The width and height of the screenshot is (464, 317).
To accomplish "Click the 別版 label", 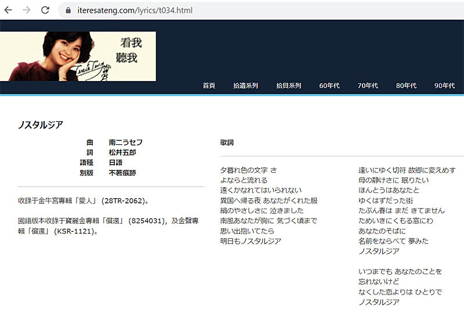I will [86, 173].
